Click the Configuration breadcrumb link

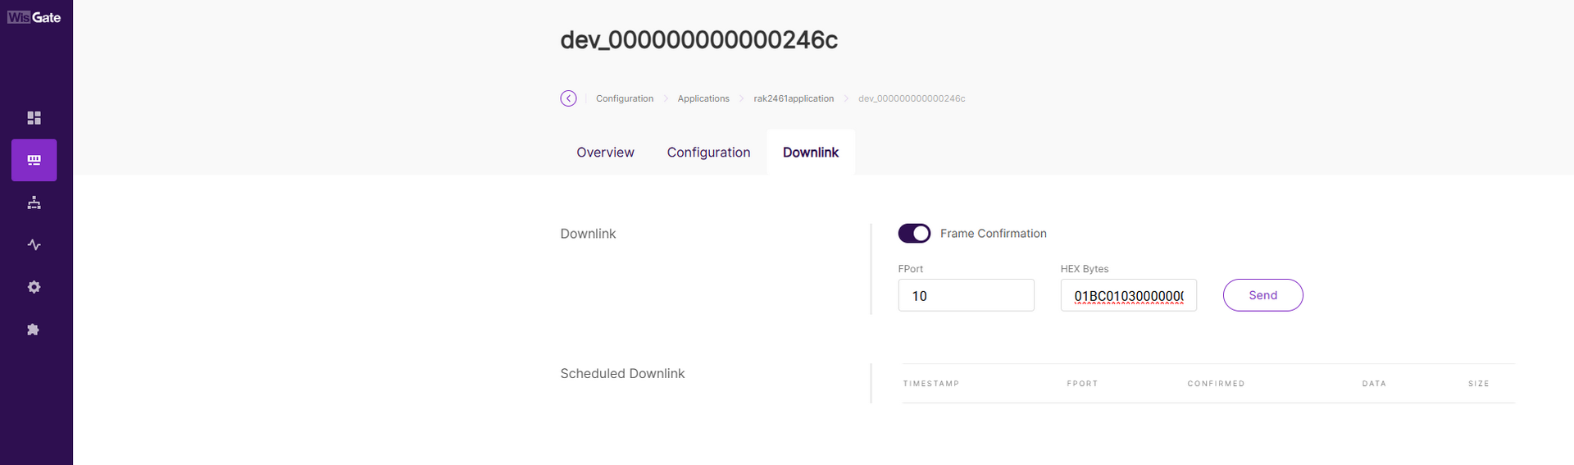tap(624, 98)
